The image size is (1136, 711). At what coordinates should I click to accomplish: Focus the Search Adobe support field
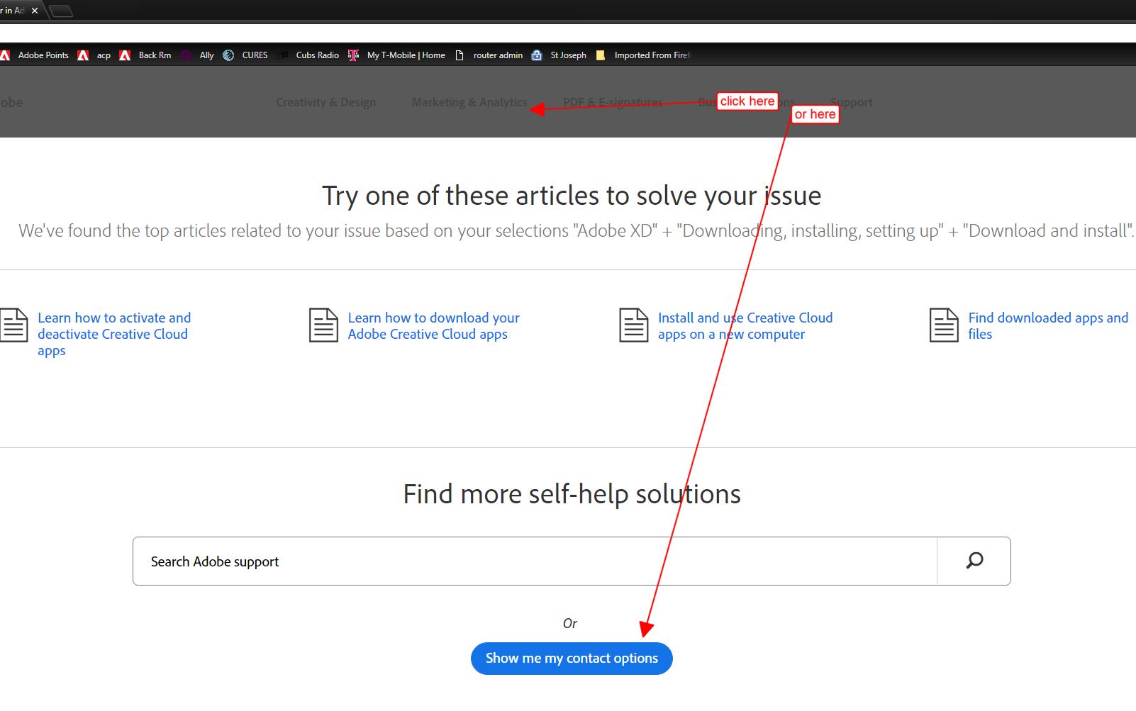coord(535,561)
